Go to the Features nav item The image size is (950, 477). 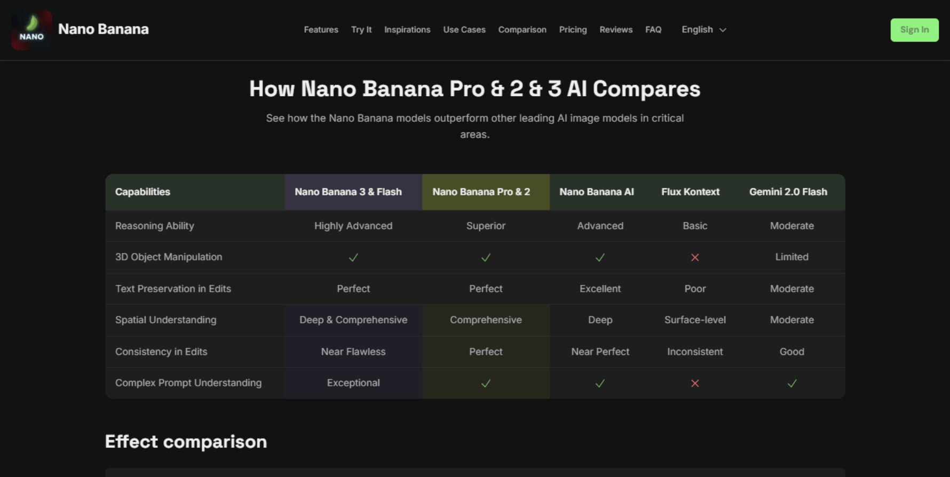[x=321, y=30]
